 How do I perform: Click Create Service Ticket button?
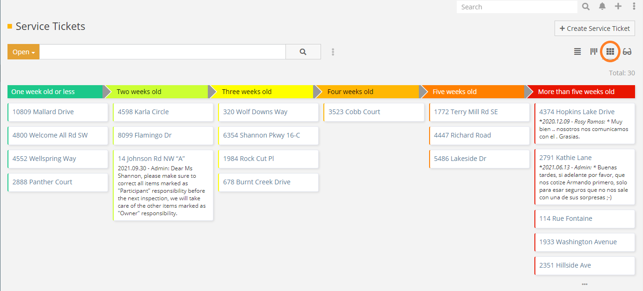click(x=594, y=28)
